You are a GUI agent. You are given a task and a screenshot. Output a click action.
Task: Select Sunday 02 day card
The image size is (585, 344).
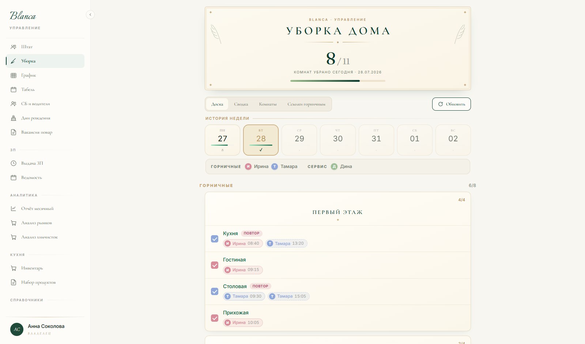tap(453, 140)
